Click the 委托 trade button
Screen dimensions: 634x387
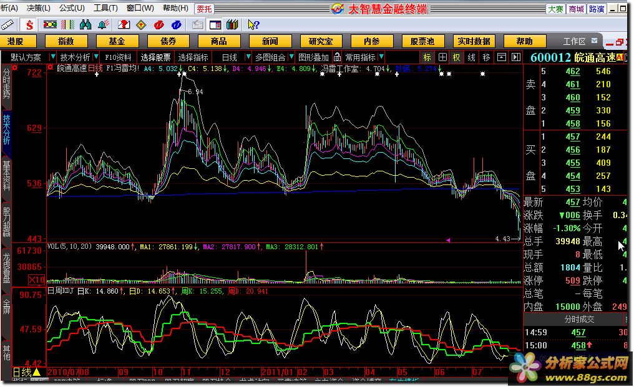pos(204,9)
